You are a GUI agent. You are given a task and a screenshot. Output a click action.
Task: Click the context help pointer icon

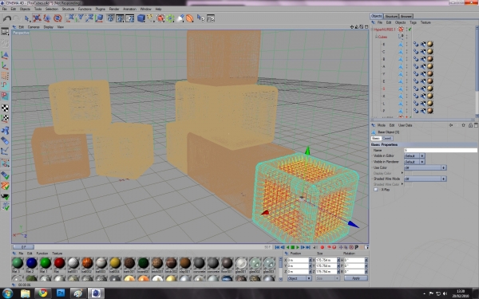(200, 18)
